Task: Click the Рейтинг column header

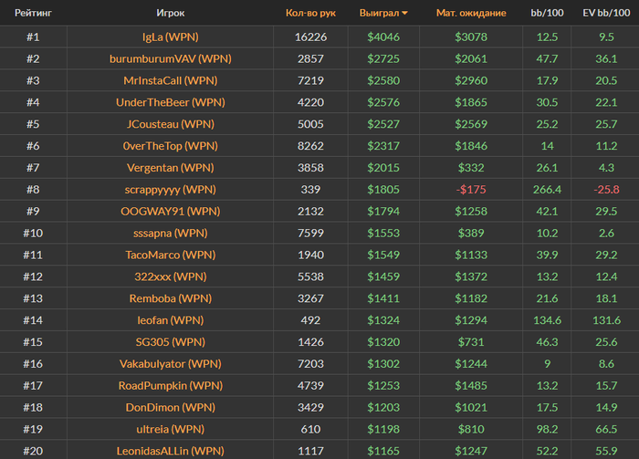Action: [x=33, y=14]
